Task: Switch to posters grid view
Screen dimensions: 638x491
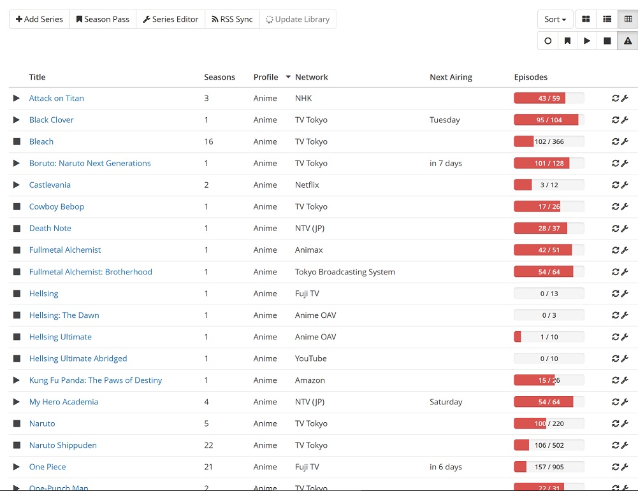Action: click(x=586, y=19)
